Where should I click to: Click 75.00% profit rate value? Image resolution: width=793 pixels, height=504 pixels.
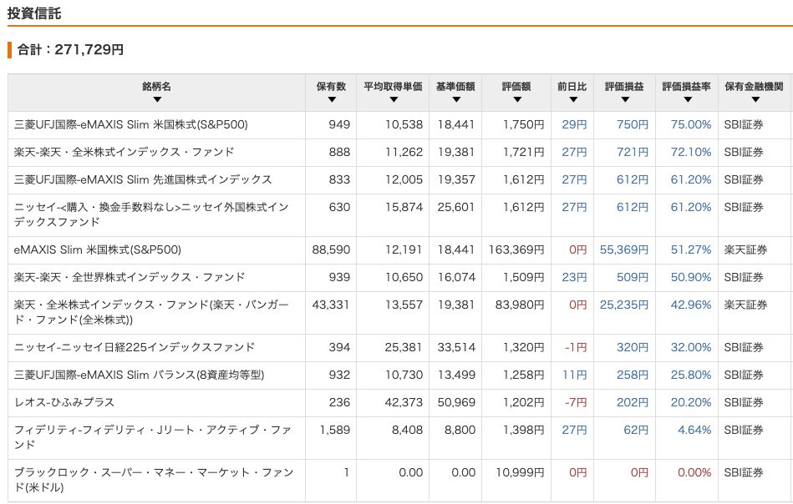691,124
